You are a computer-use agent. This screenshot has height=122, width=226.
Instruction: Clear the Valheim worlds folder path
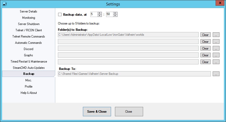(x=205, y=35)
